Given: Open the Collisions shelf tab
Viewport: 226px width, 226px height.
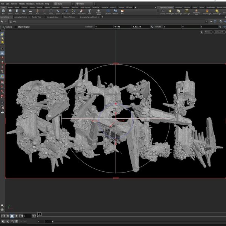Looking at the screenshot, I should tap(179, 8).
